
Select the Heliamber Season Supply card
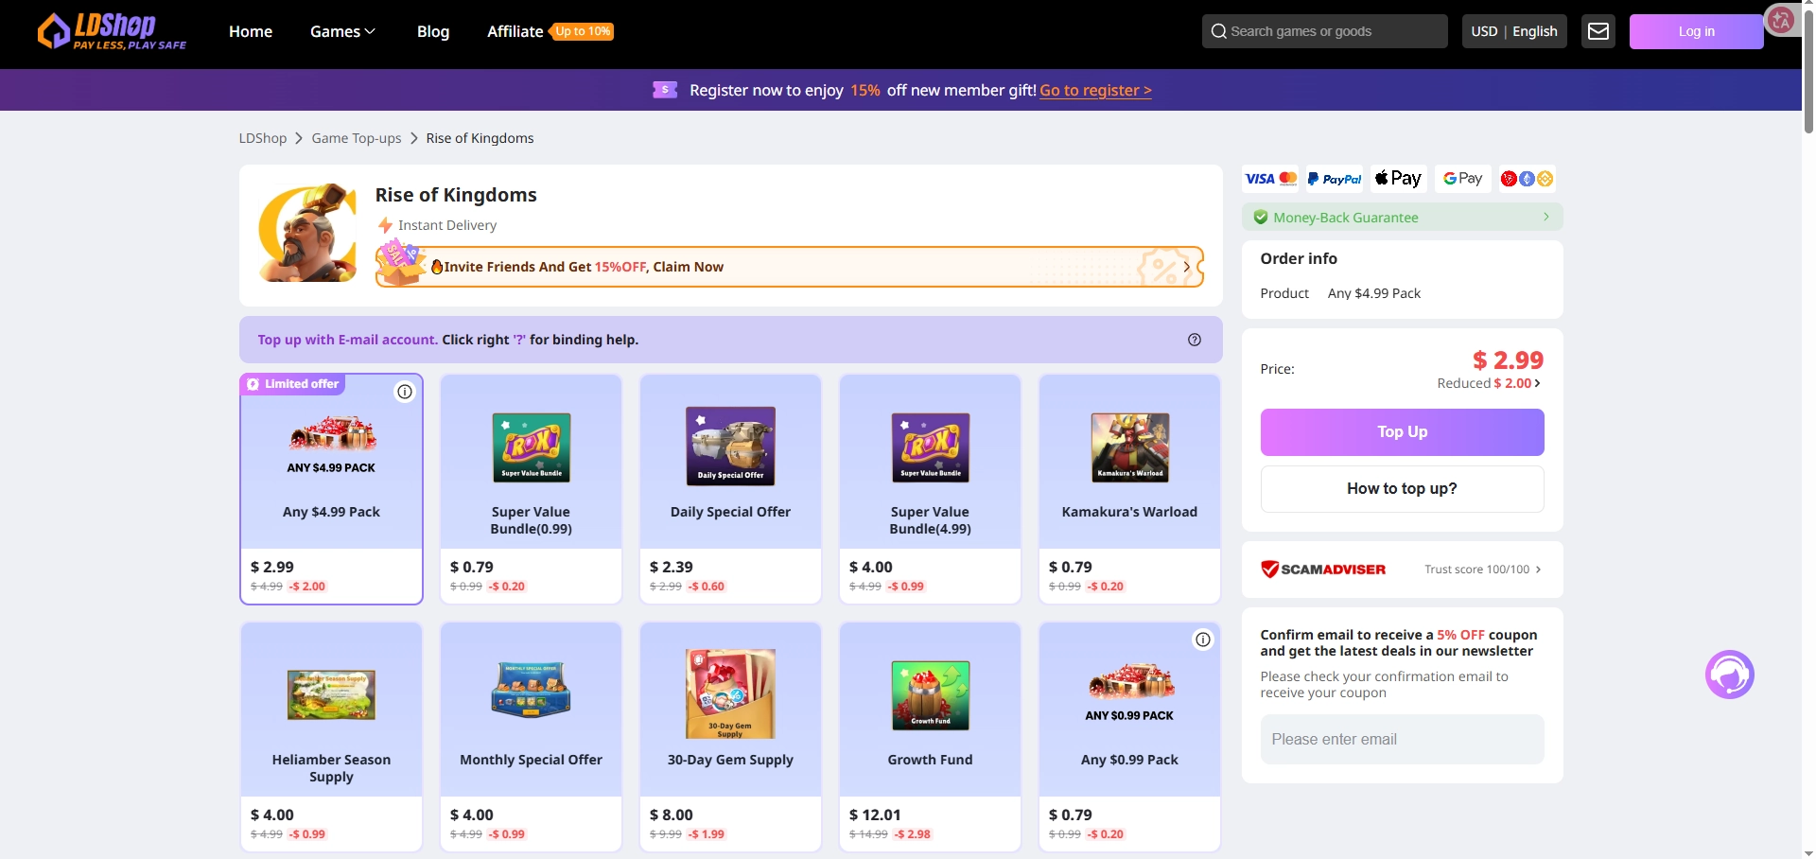point(331,737)
